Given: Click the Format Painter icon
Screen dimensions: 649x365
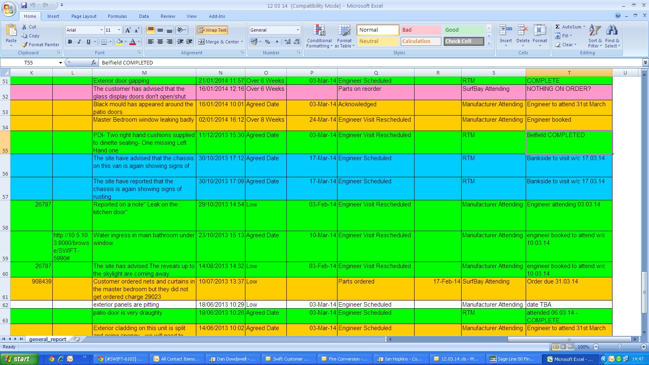Looking at the screenshot, I should tap(25, 45).
